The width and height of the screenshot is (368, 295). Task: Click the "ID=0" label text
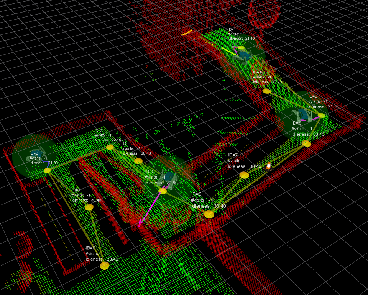[90, 248]
